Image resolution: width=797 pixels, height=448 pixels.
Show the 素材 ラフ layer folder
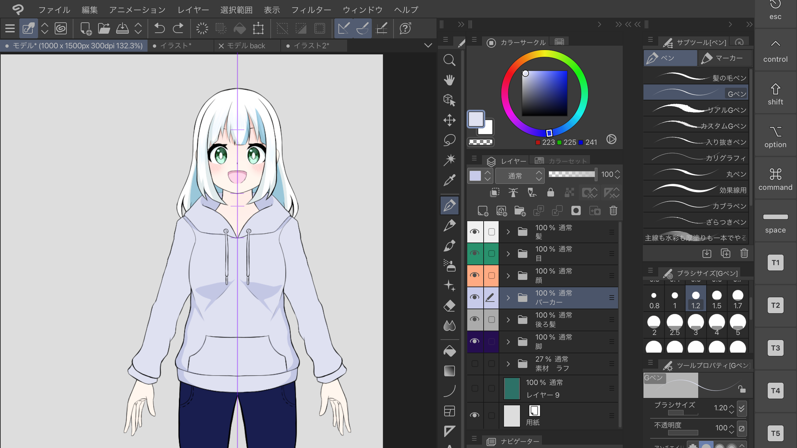tap(475, 364)
